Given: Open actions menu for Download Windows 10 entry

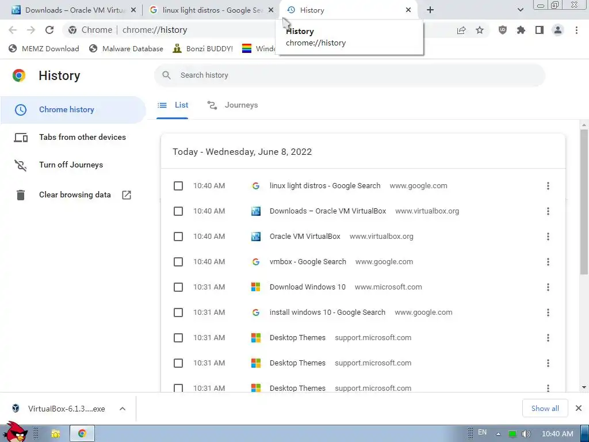Looking at the screenshot, I should pos(548,287).
